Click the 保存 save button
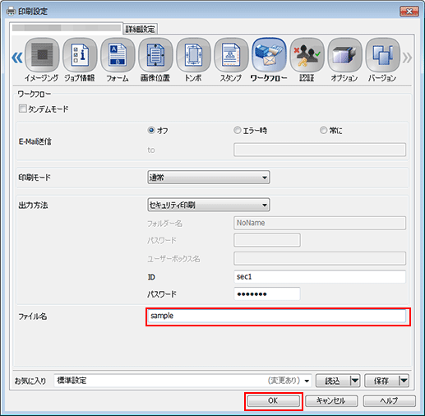Viewport: 425px width, 416px height. point(381,381)
